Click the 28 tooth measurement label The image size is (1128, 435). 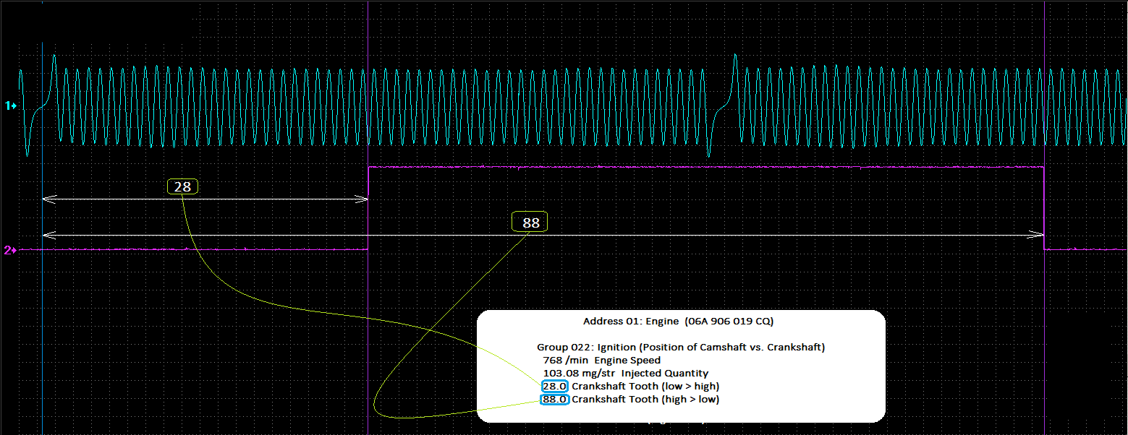pos(183,187)
